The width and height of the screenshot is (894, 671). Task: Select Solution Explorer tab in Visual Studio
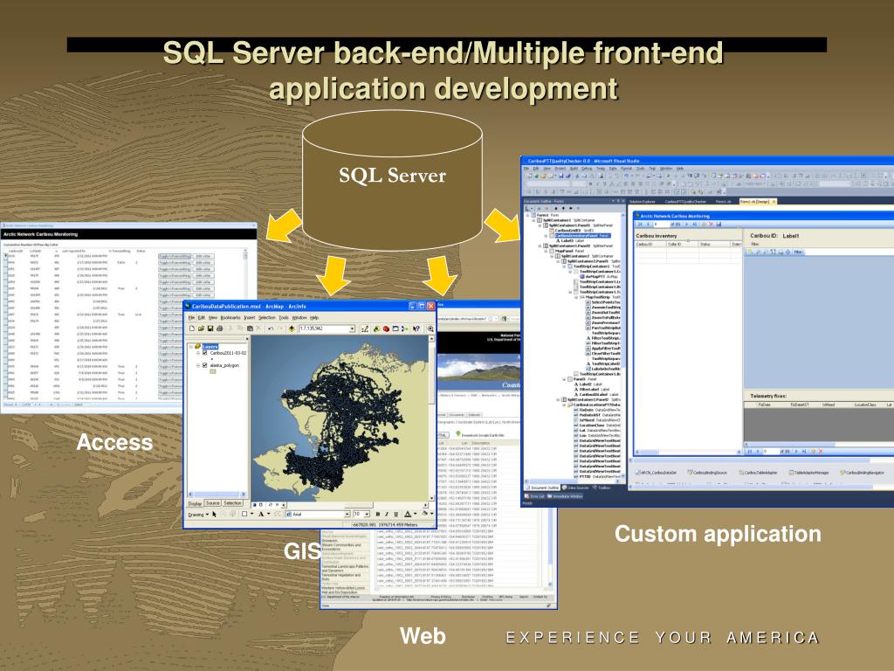(643, 202)
